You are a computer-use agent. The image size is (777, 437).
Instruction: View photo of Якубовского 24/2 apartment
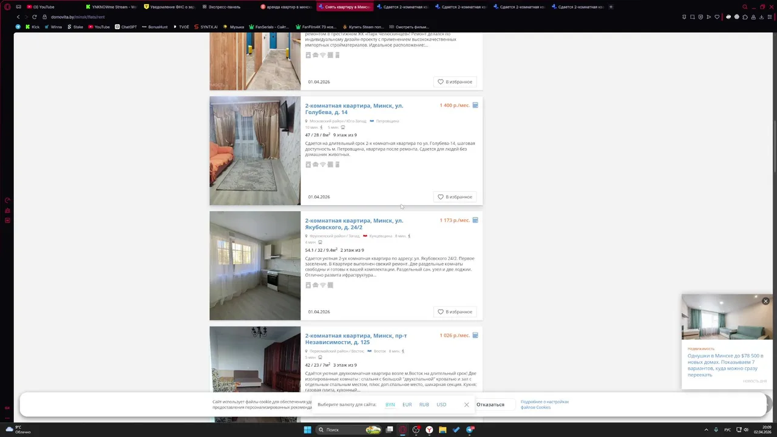(255, 266)
